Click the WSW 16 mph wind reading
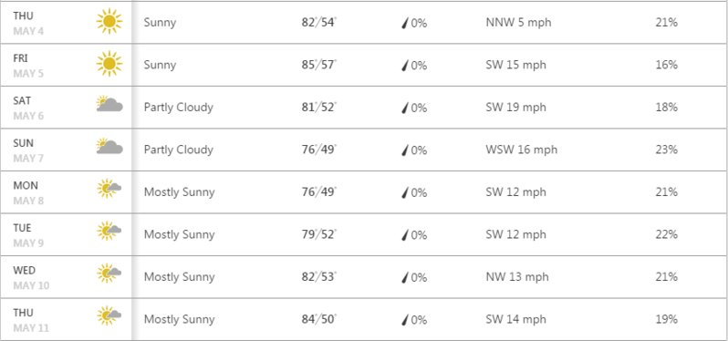 (x=522, y=150)
